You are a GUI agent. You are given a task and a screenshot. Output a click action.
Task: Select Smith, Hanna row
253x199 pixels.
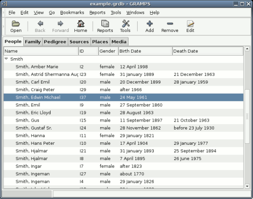pyautogui.click(x=123, y=136)
